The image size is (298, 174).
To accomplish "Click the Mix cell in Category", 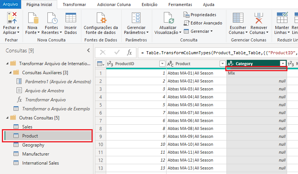I will tap(257, 73).
